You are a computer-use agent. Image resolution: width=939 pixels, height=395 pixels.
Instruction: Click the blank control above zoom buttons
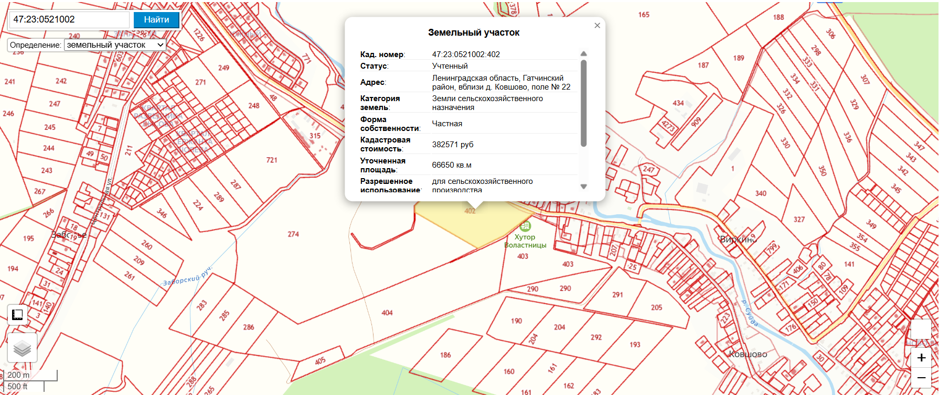point(921,330)
